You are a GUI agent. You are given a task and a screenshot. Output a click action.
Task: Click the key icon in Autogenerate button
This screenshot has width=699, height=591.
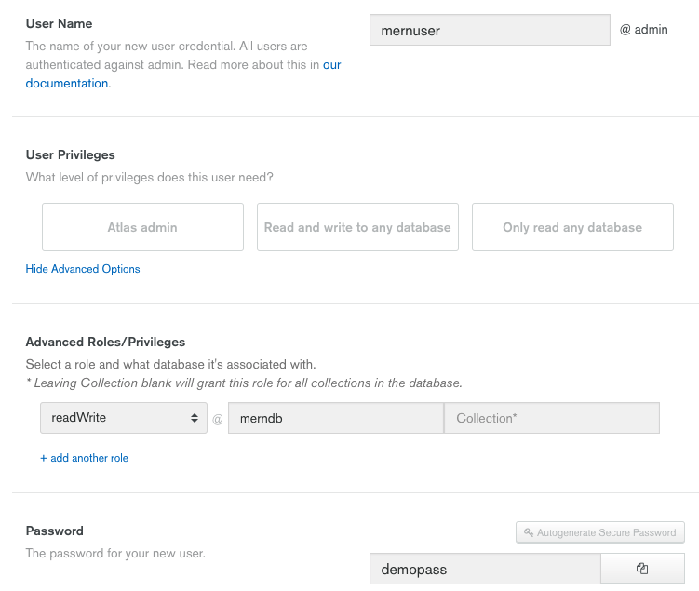(529, 532)
